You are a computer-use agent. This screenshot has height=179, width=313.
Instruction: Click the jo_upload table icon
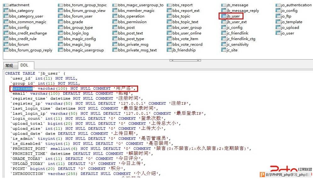[x=278, y=28]
